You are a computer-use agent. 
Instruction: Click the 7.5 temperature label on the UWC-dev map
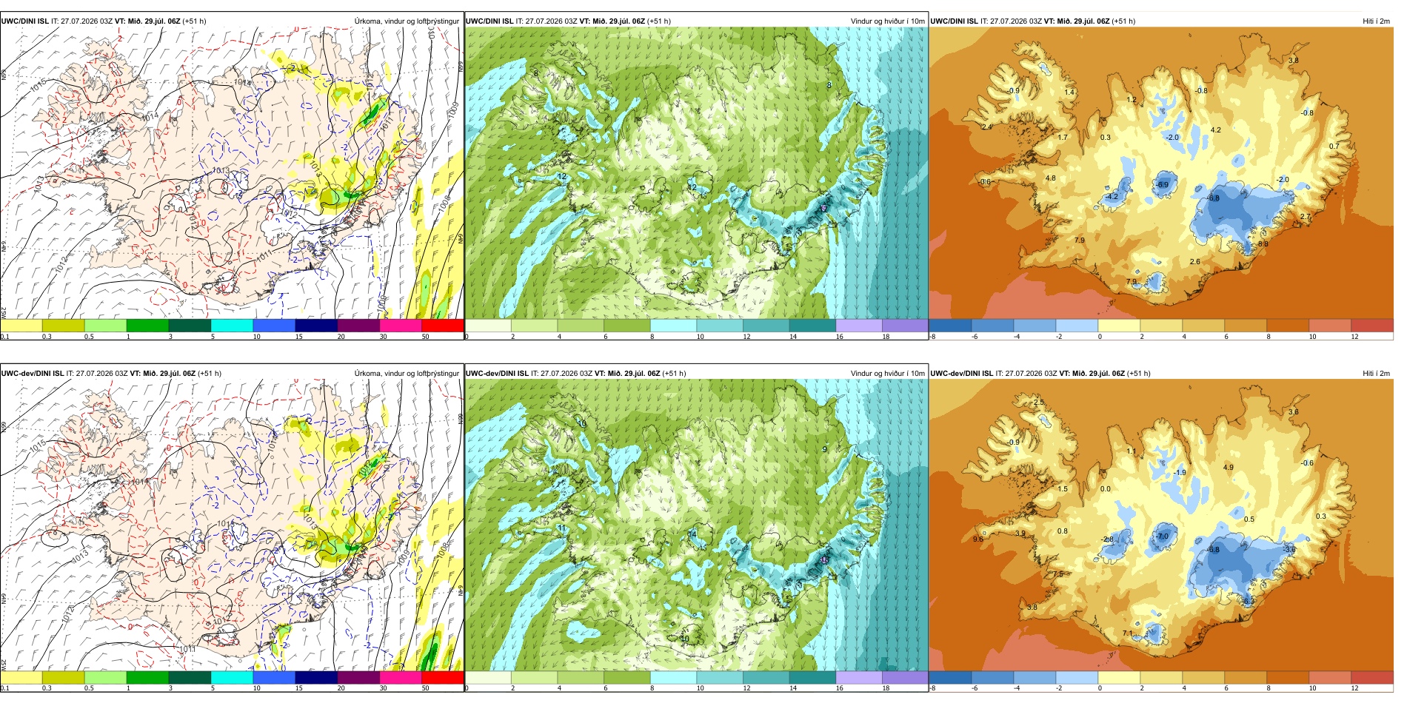(x=1058, y=574)
